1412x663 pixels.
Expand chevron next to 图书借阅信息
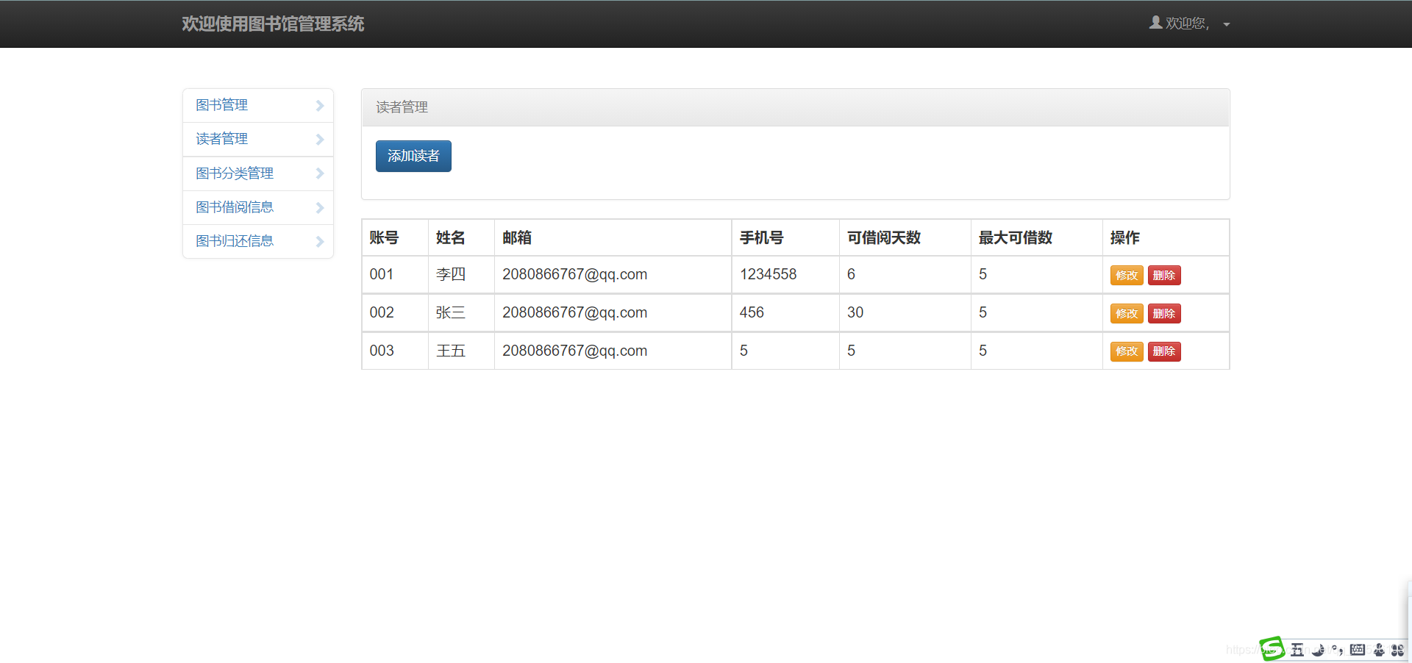click(x=320, y=208)
